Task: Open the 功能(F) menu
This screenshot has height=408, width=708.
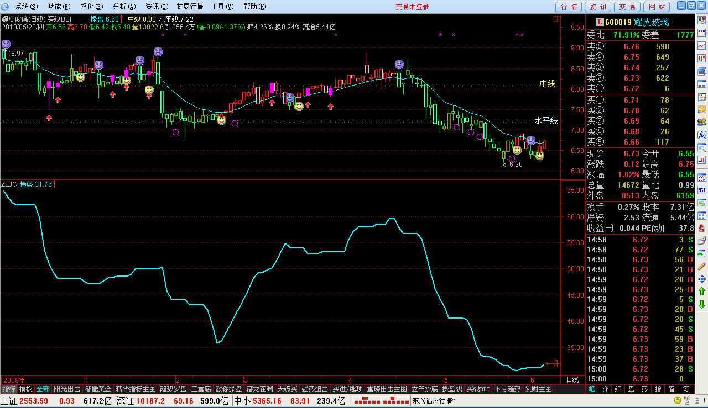Action: click(x=59, y=7)
